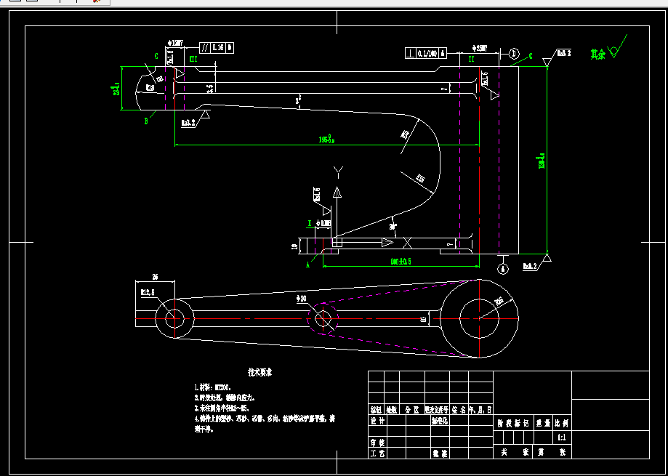Click the 工艺 title block cell
Image resolution: width=668 pixels, height=476 pixels.
377,453
